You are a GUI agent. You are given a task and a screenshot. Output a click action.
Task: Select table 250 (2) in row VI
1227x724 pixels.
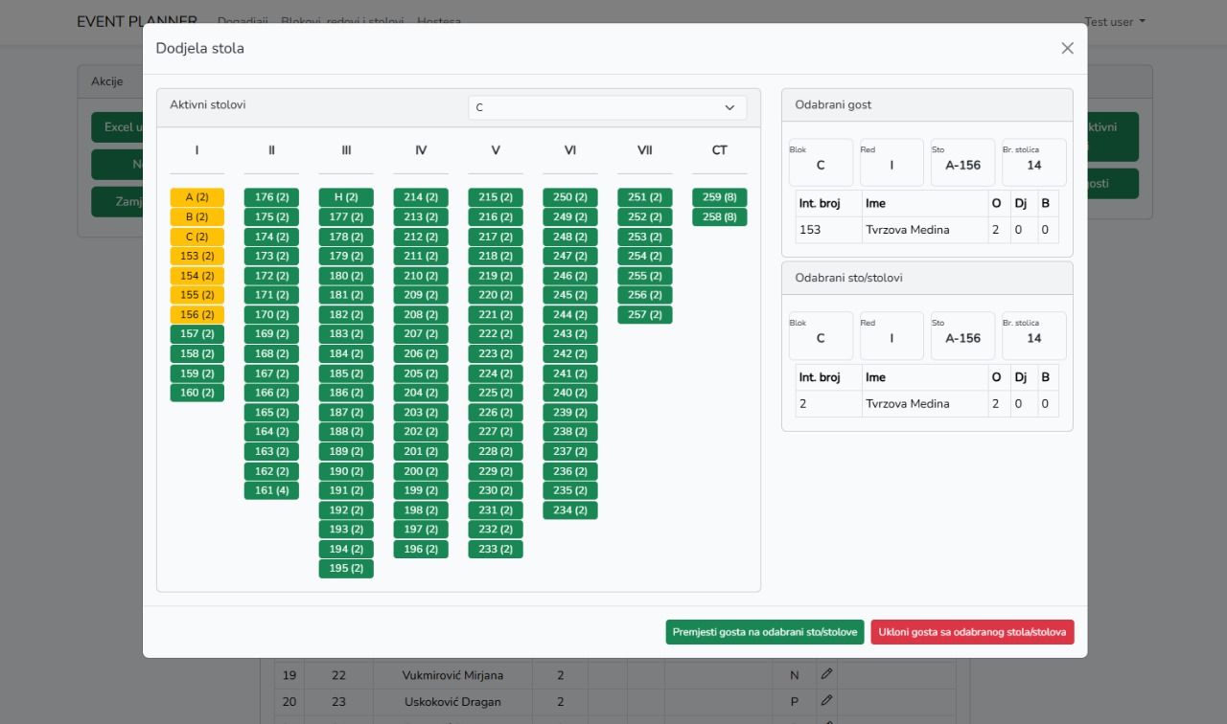pos(570,197)
